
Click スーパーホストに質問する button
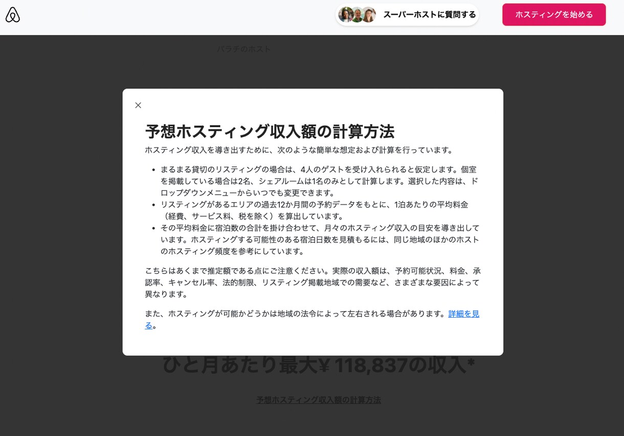[x=407, y=15]
